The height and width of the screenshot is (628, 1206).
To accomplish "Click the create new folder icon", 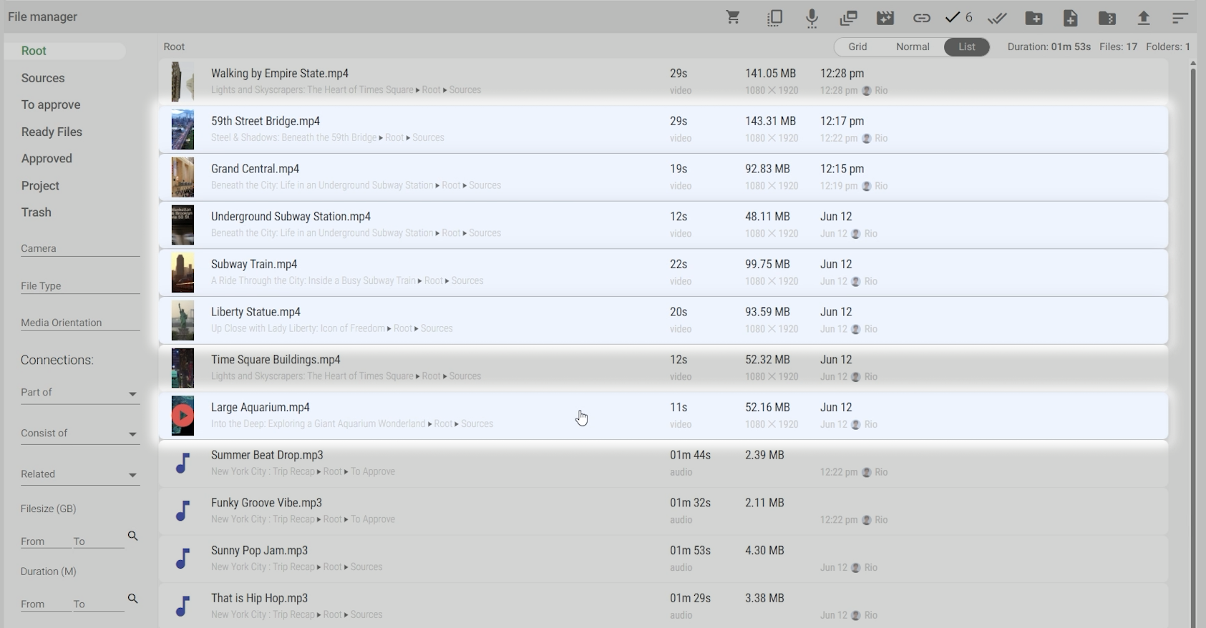I will coord(1034,18).
